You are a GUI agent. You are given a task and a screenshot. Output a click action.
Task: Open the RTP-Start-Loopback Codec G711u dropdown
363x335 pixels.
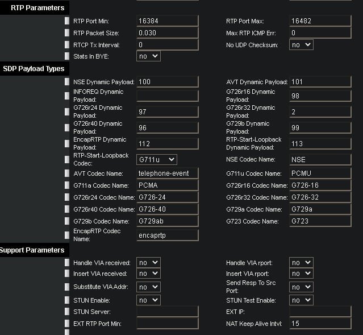157,159
